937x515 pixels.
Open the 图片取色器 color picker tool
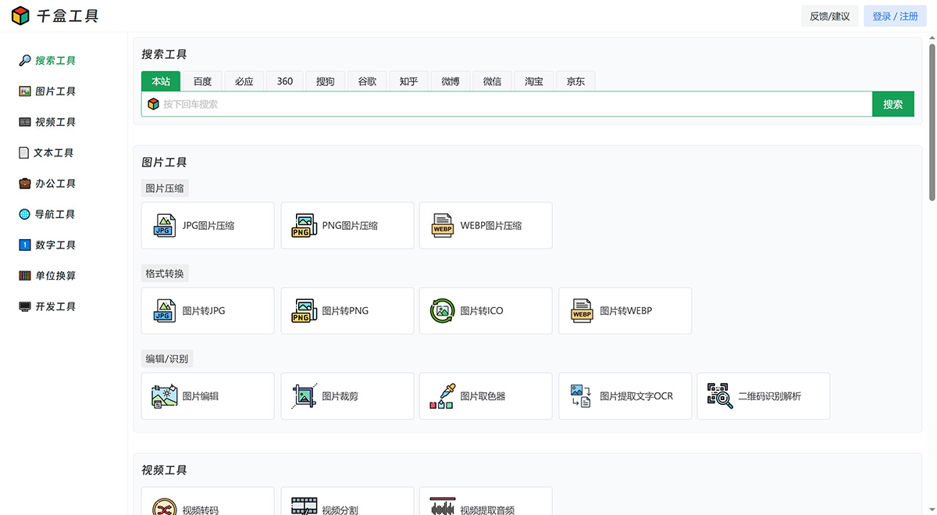click(x=486, y=396)
